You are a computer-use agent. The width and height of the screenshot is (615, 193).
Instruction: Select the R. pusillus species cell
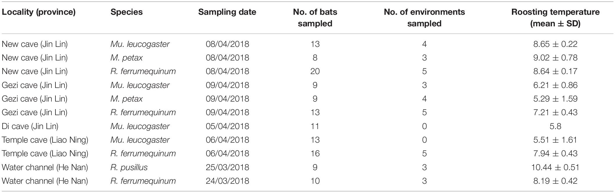click(129, 167)
